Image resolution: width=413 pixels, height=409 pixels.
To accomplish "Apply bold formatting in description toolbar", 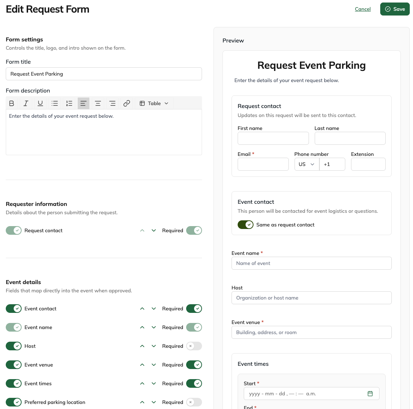I will click(x=12, y=103).
